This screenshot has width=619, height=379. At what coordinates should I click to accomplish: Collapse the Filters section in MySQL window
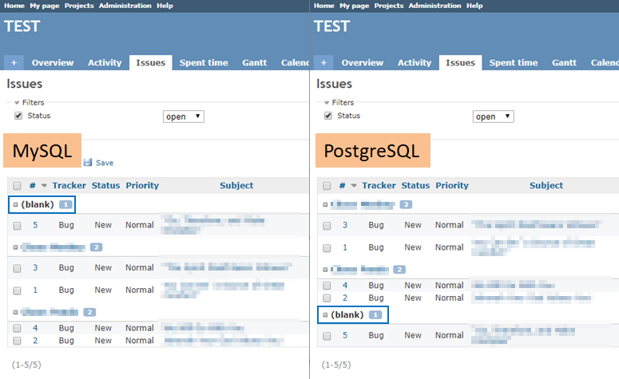pyautogui.click(x=17, y=103)
